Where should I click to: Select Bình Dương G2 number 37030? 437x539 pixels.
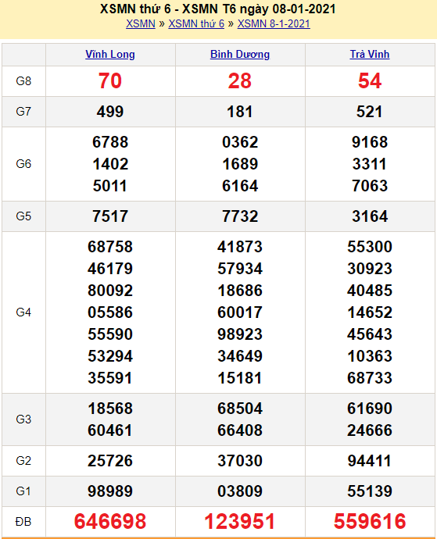(240, 461)
